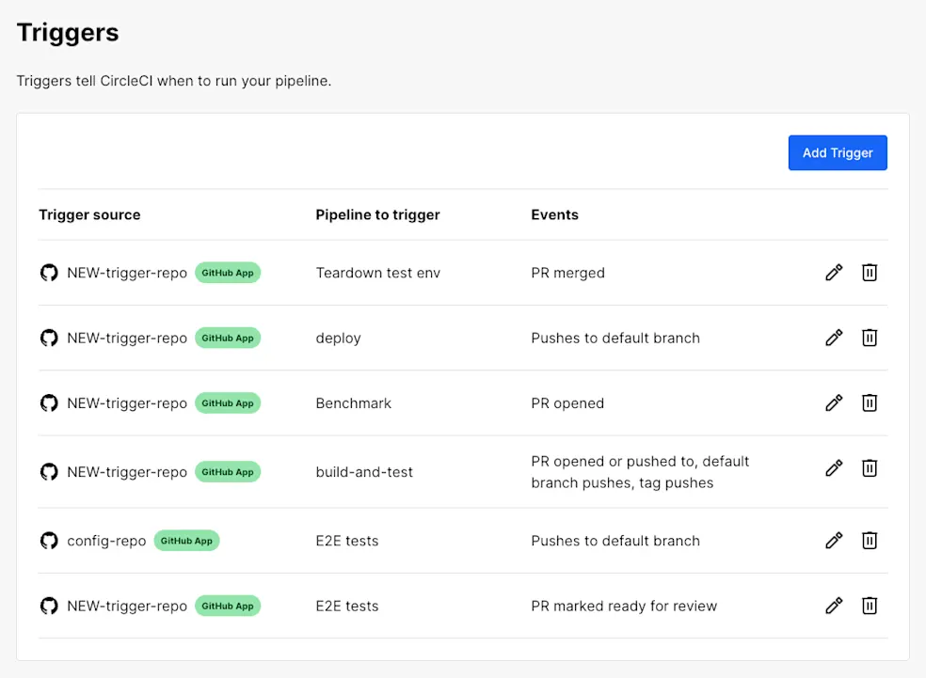Click the config-repo trigger source name

click(x=106, y=541)
